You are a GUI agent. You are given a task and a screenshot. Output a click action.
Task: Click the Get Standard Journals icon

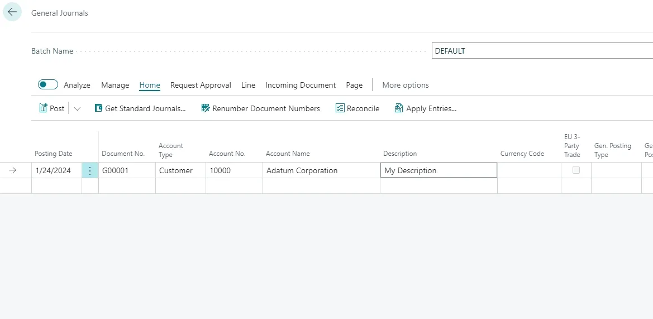coord(98,108)
